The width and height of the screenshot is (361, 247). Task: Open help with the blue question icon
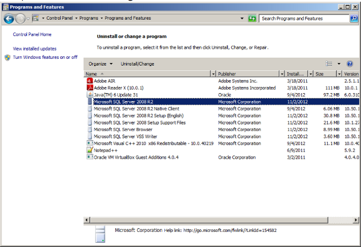350,64
